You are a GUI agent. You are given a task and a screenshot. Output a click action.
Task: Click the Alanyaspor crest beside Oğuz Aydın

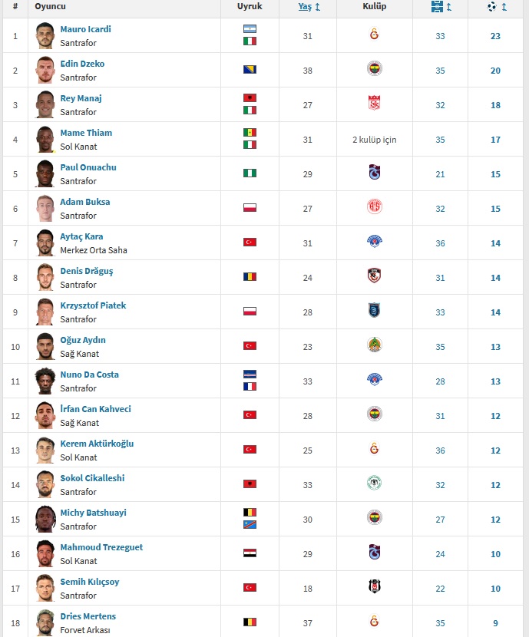374,345
